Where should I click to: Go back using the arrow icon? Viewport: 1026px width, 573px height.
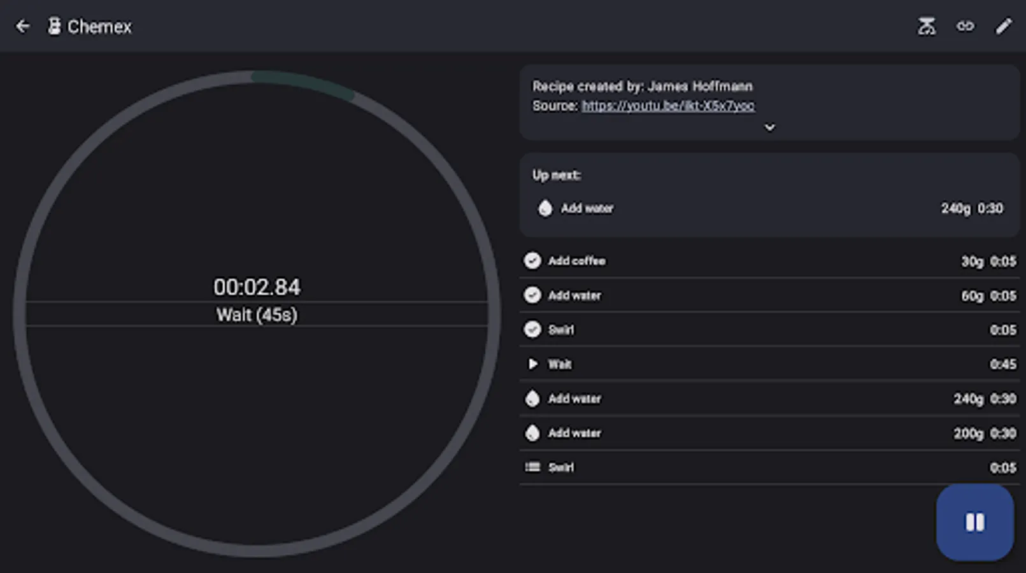click(x=23, y=26)
